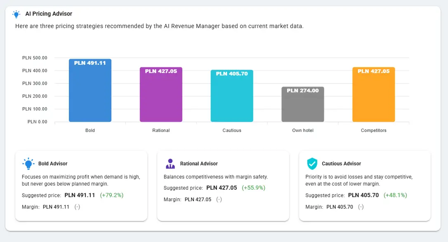The image size is (448, 242).
Task: Click the +48.1% change in Cautious Advisor
Action: [x=395, y=195]
